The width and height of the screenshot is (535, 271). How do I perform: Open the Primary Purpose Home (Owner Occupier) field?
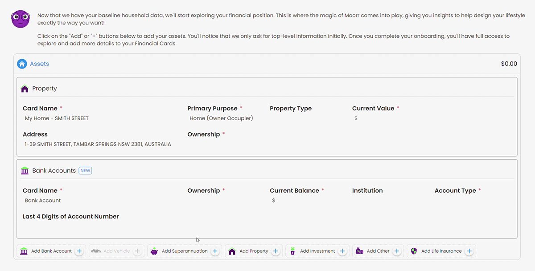click(225, 118)
